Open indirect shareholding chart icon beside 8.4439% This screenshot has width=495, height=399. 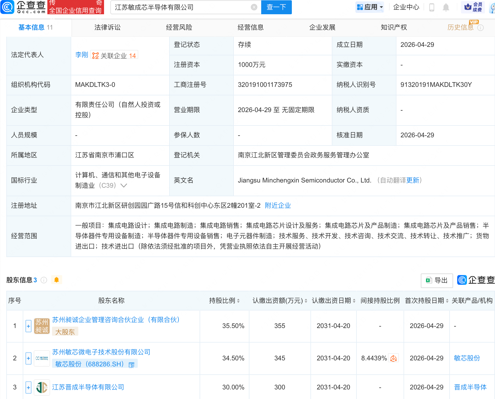(x=393, y=358)
